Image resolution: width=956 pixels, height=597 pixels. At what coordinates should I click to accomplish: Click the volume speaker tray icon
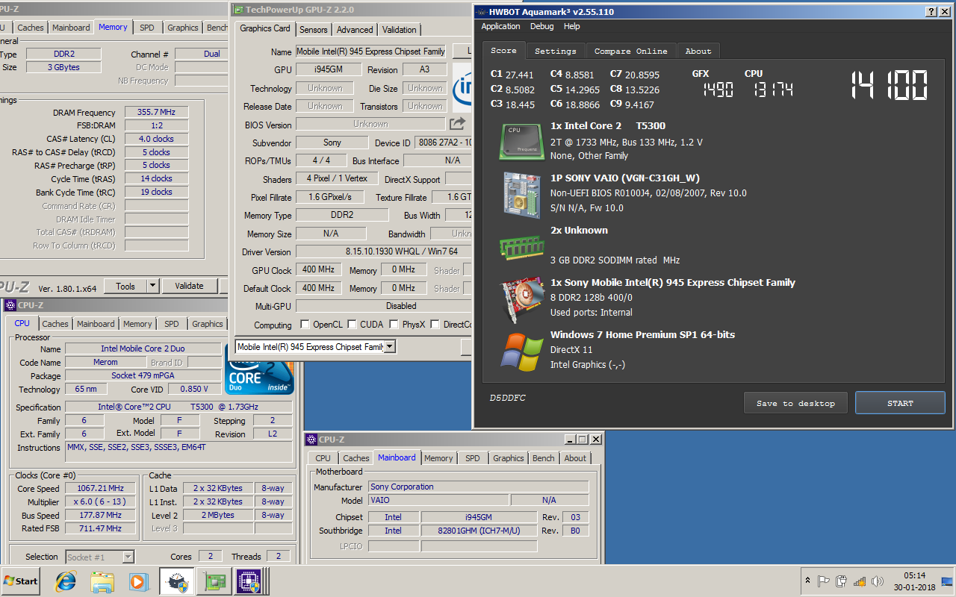click(879, 581)
